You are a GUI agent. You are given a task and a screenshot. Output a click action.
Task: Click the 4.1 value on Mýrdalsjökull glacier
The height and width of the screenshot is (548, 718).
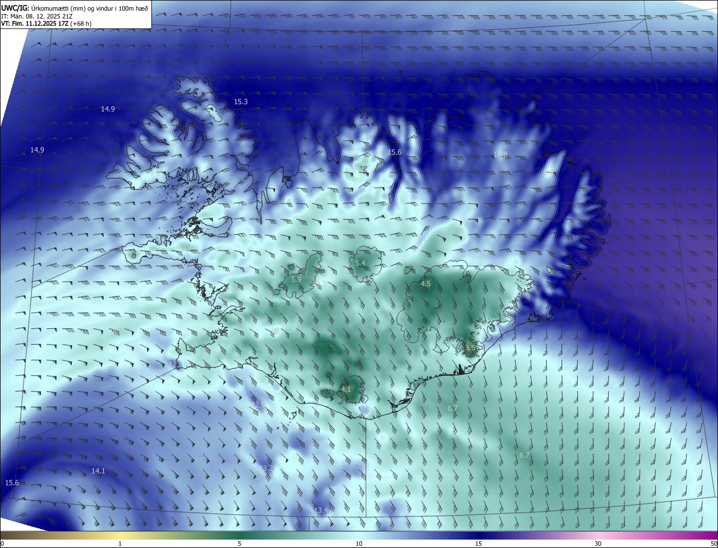[x=346, y=389]
